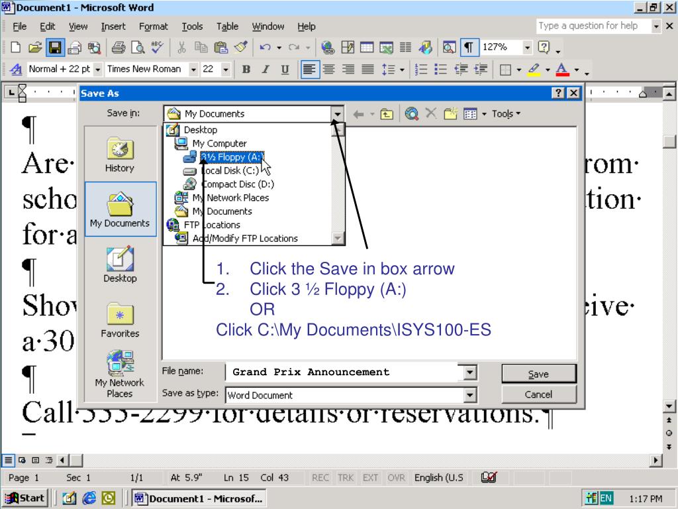
Task: Open Print Preview from the toolbar
Action: [x=138, y=47]
